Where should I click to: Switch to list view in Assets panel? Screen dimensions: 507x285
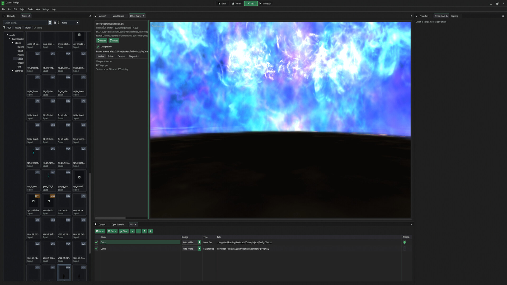[x=55, y=23]
